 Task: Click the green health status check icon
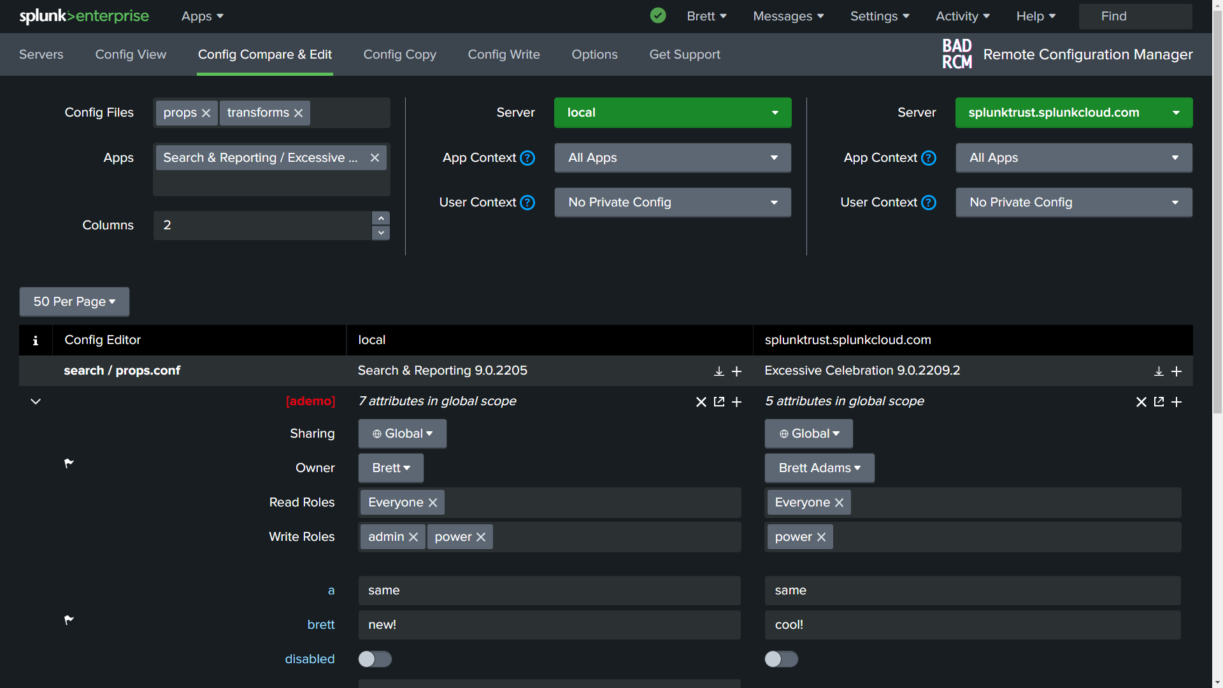[658, 15]
